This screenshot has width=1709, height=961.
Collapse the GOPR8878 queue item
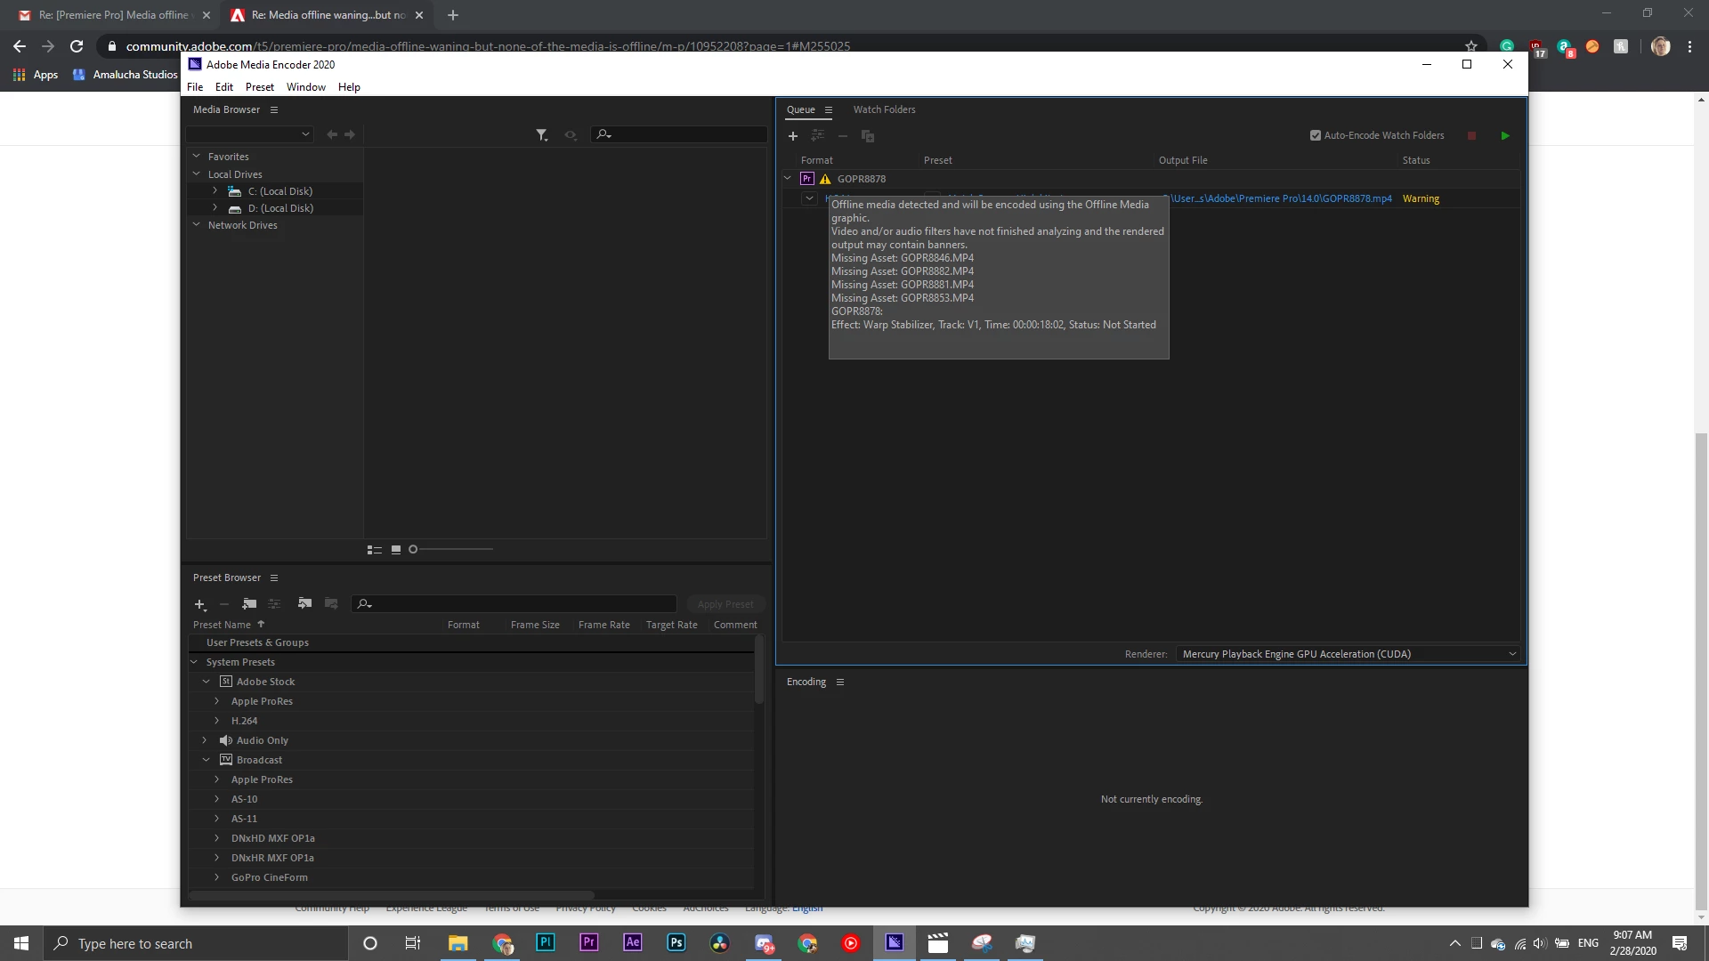[788, 179]
